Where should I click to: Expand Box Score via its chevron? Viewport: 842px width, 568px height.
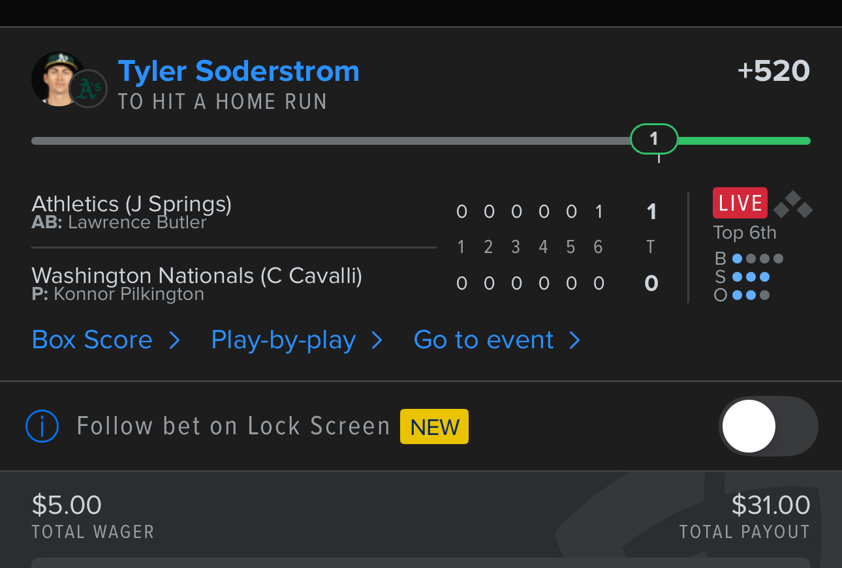[174, 340]
